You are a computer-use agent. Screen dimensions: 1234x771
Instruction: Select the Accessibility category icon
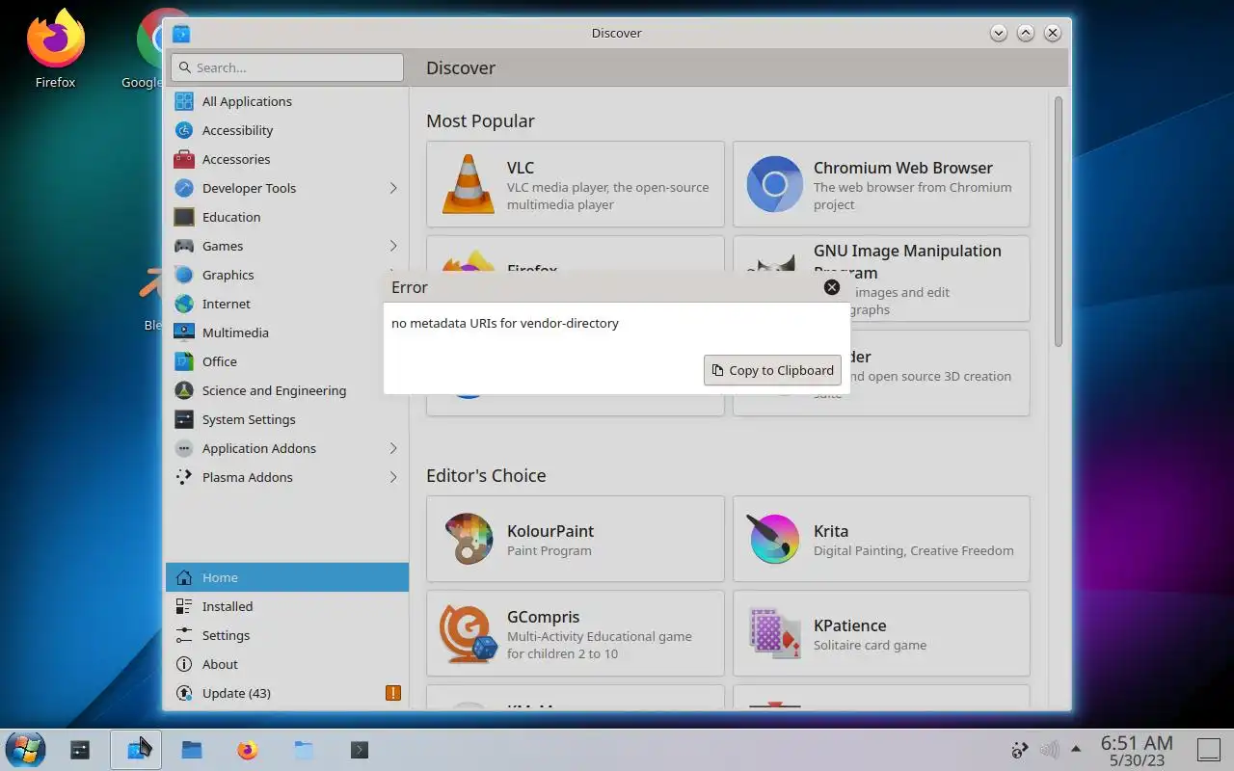(184, 130)
